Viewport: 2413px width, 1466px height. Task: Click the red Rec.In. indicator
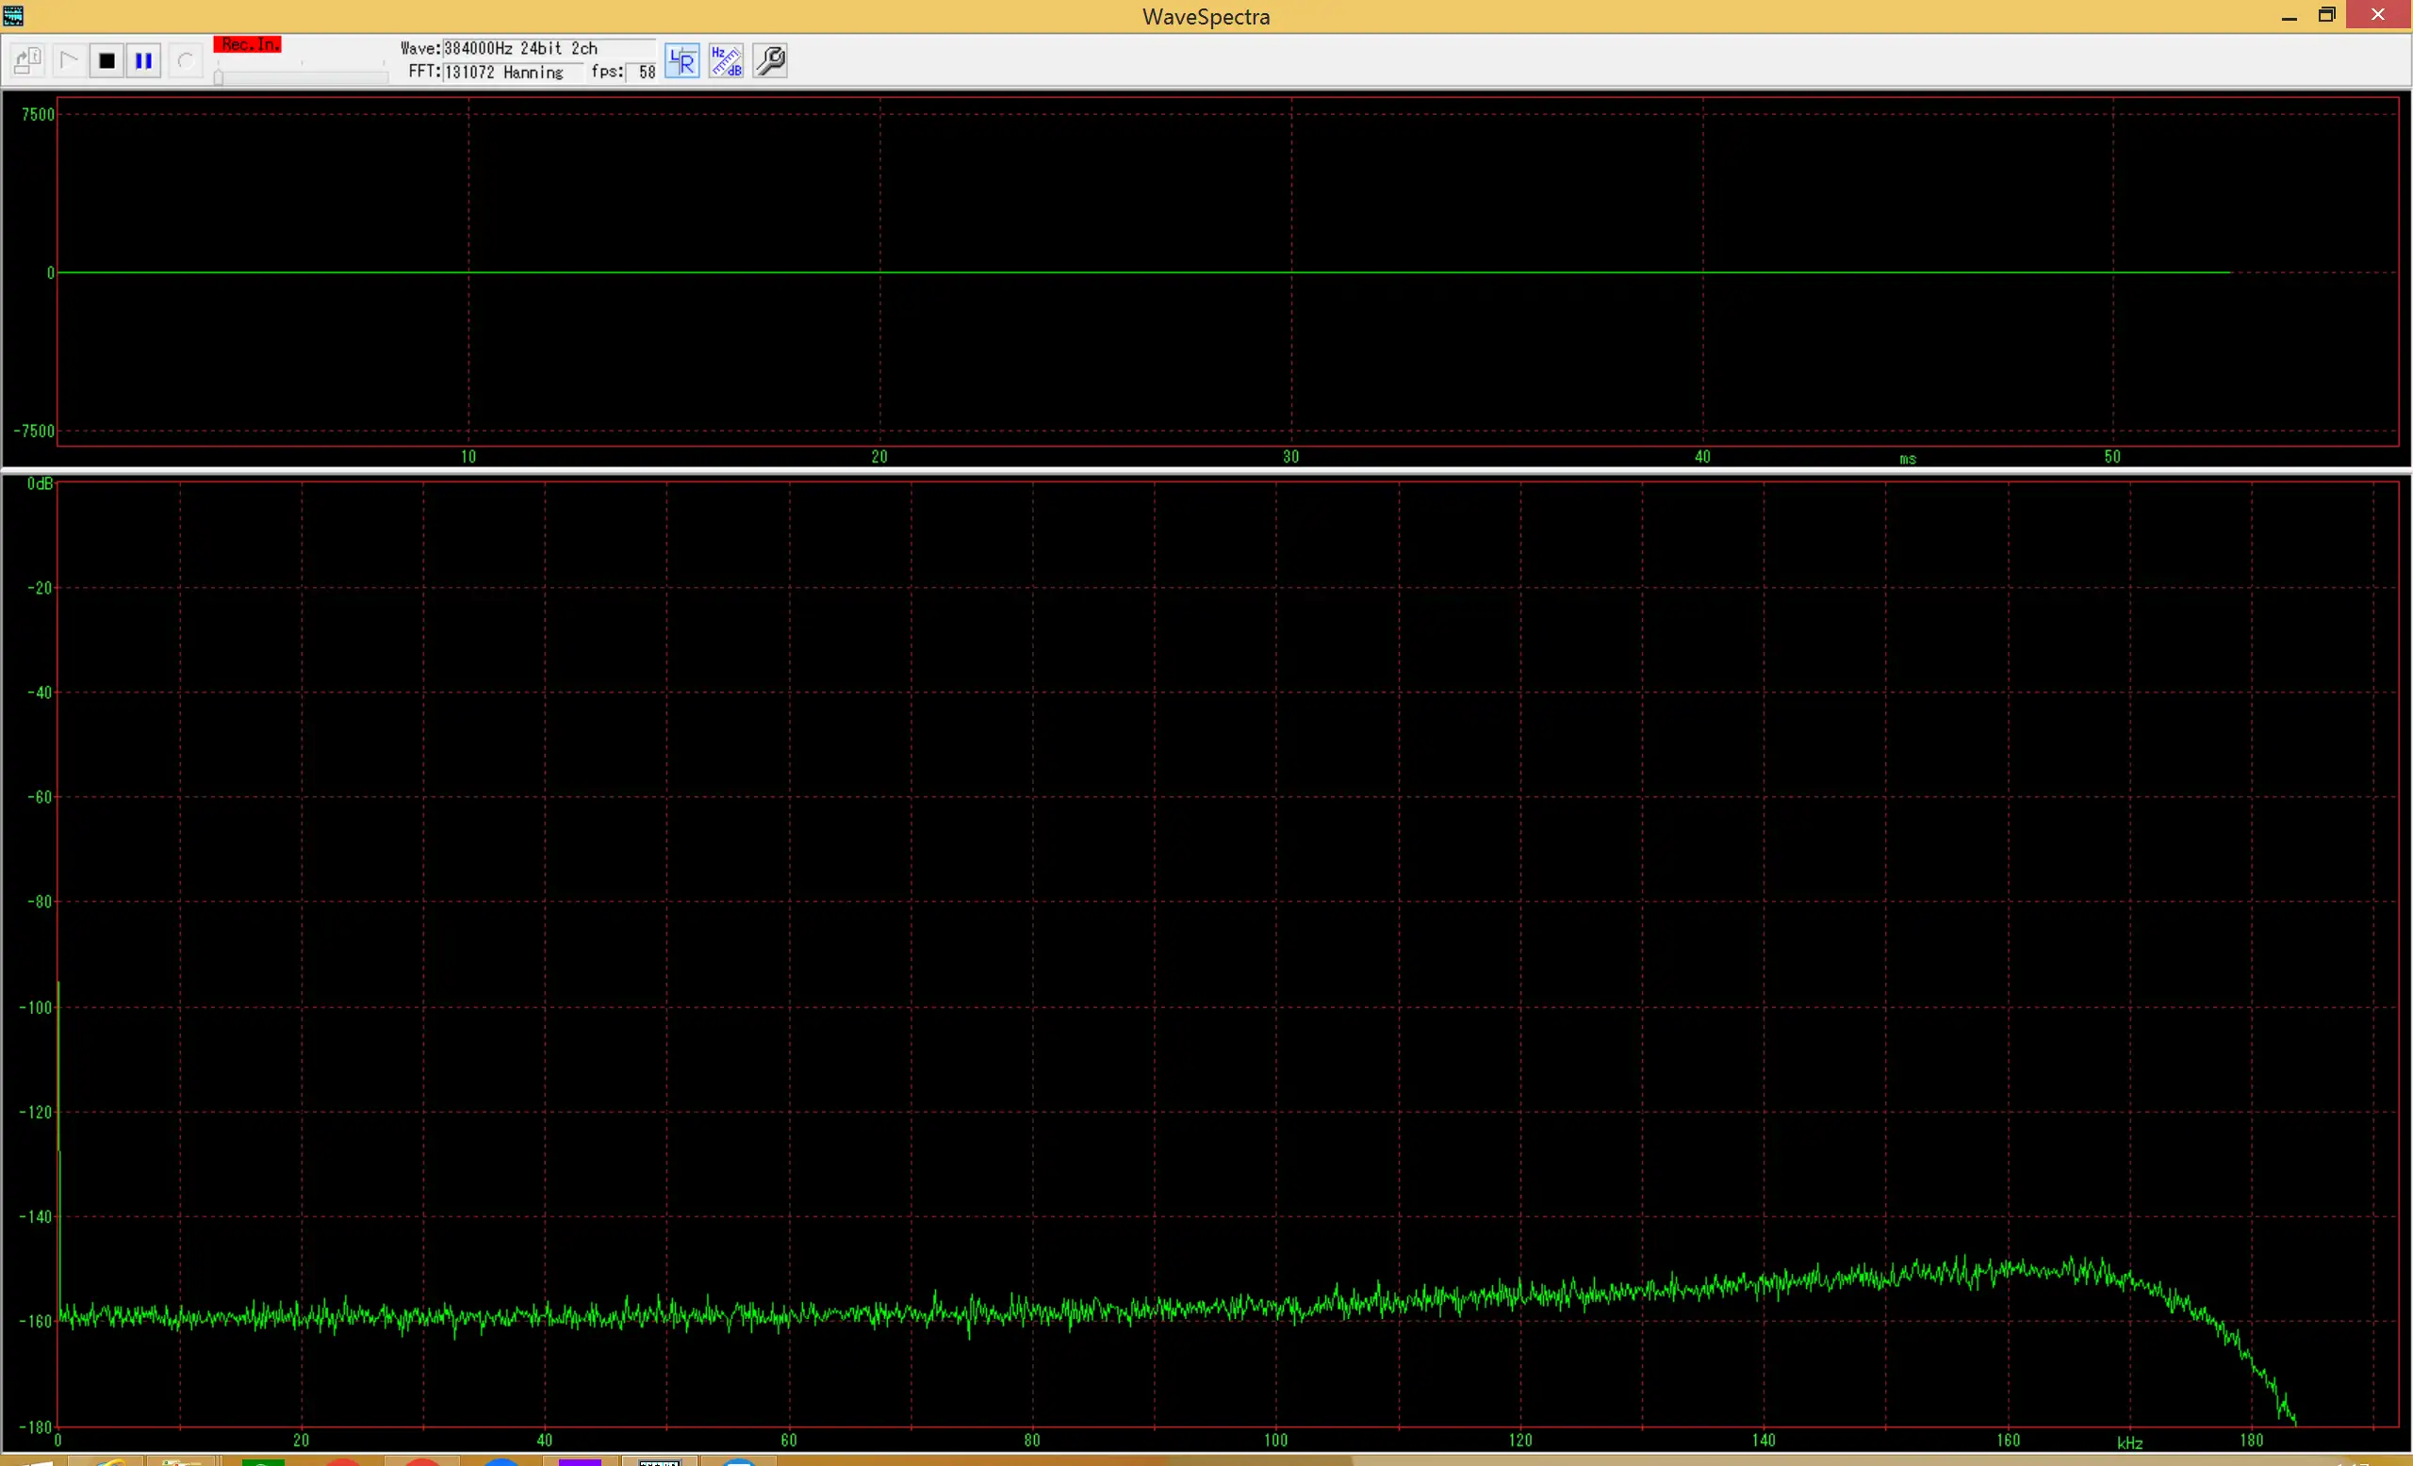click(x=248, y=44)
